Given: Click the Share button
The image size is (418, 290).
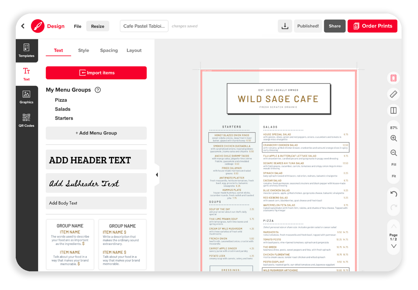Looking at the screenshot, I should [x=335, y=26].
